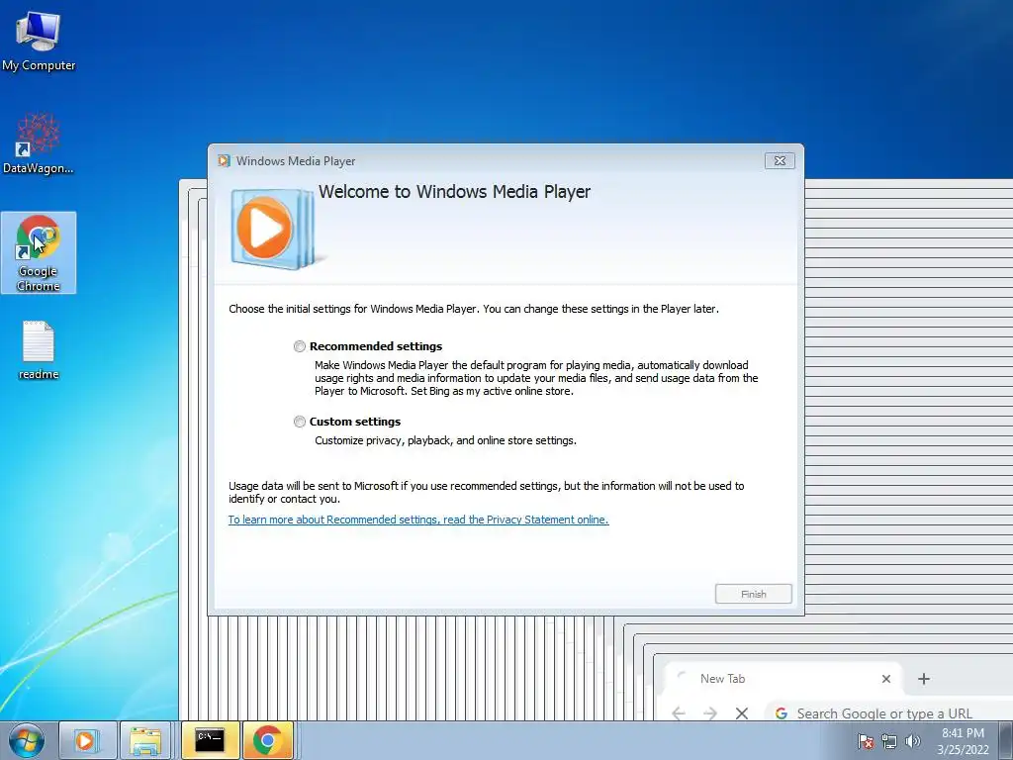Select the readme file on desktop

point(39,350)
